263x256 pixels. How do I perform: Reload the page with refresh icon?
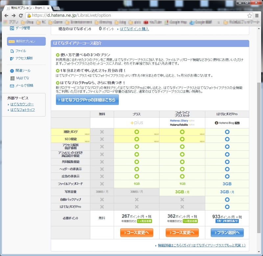click(x=21, y=15)
